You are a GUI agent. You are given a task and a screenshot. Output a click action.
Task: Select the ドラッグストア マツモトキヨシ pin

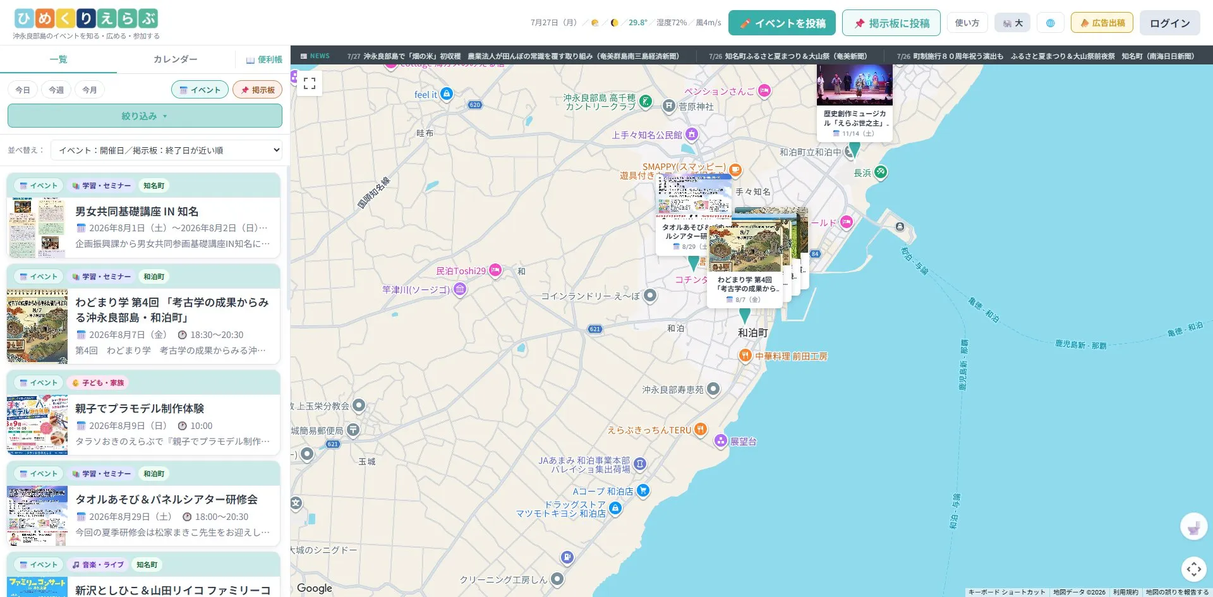(615, 508)
